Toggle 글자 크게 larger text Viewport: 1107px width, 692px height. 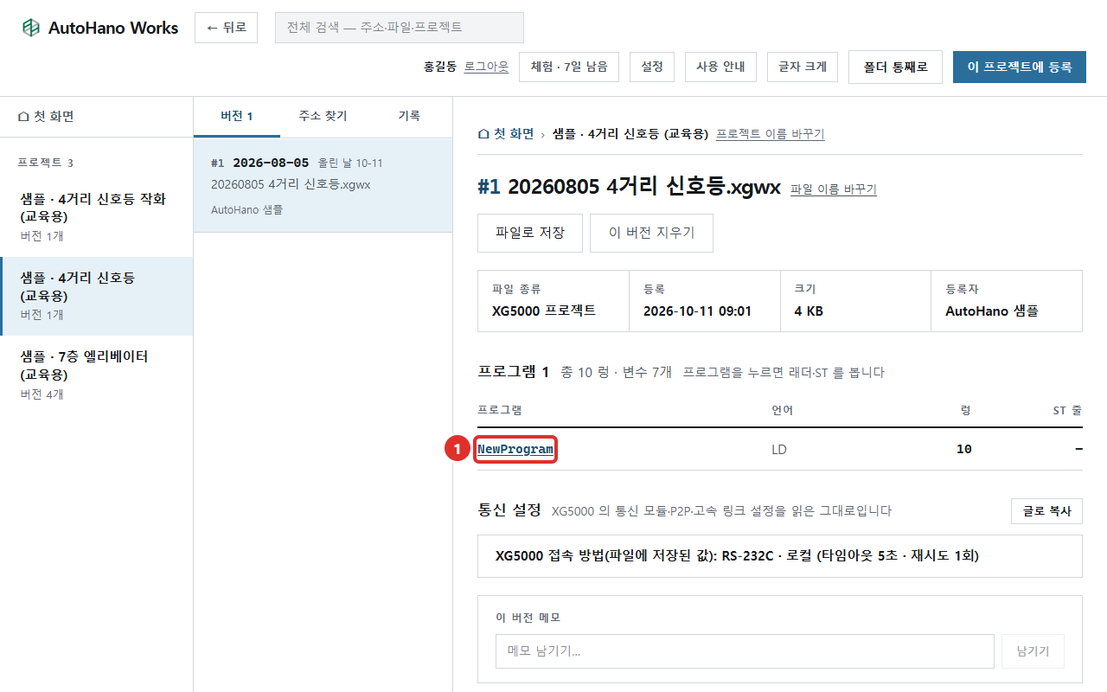pos(803,67)
